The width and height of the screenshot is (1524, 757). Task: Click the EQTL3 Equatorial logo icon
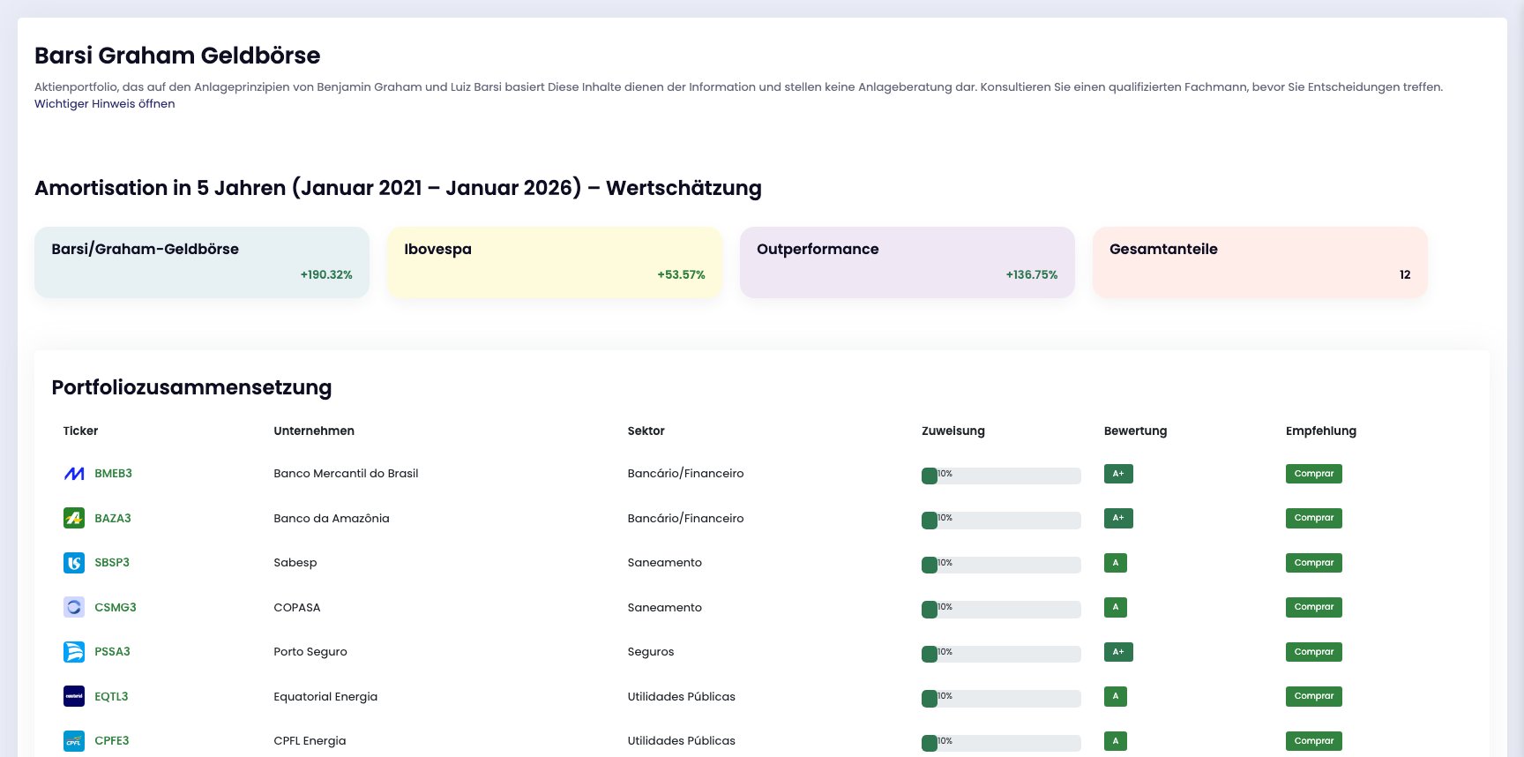[74, 696]
